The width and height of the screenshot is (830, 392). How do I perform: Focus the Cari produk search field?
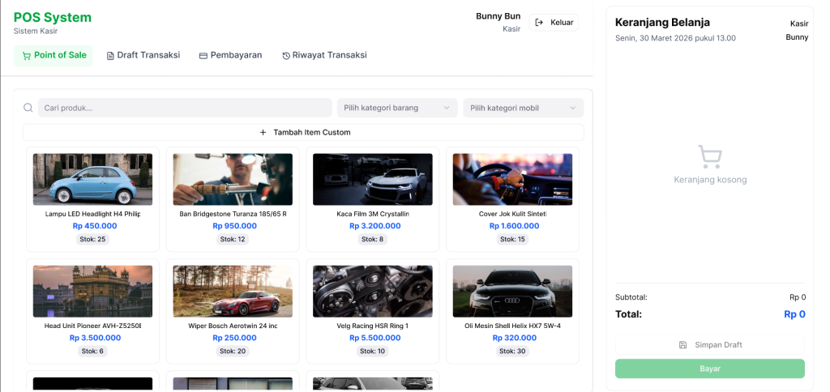(185, 108)
